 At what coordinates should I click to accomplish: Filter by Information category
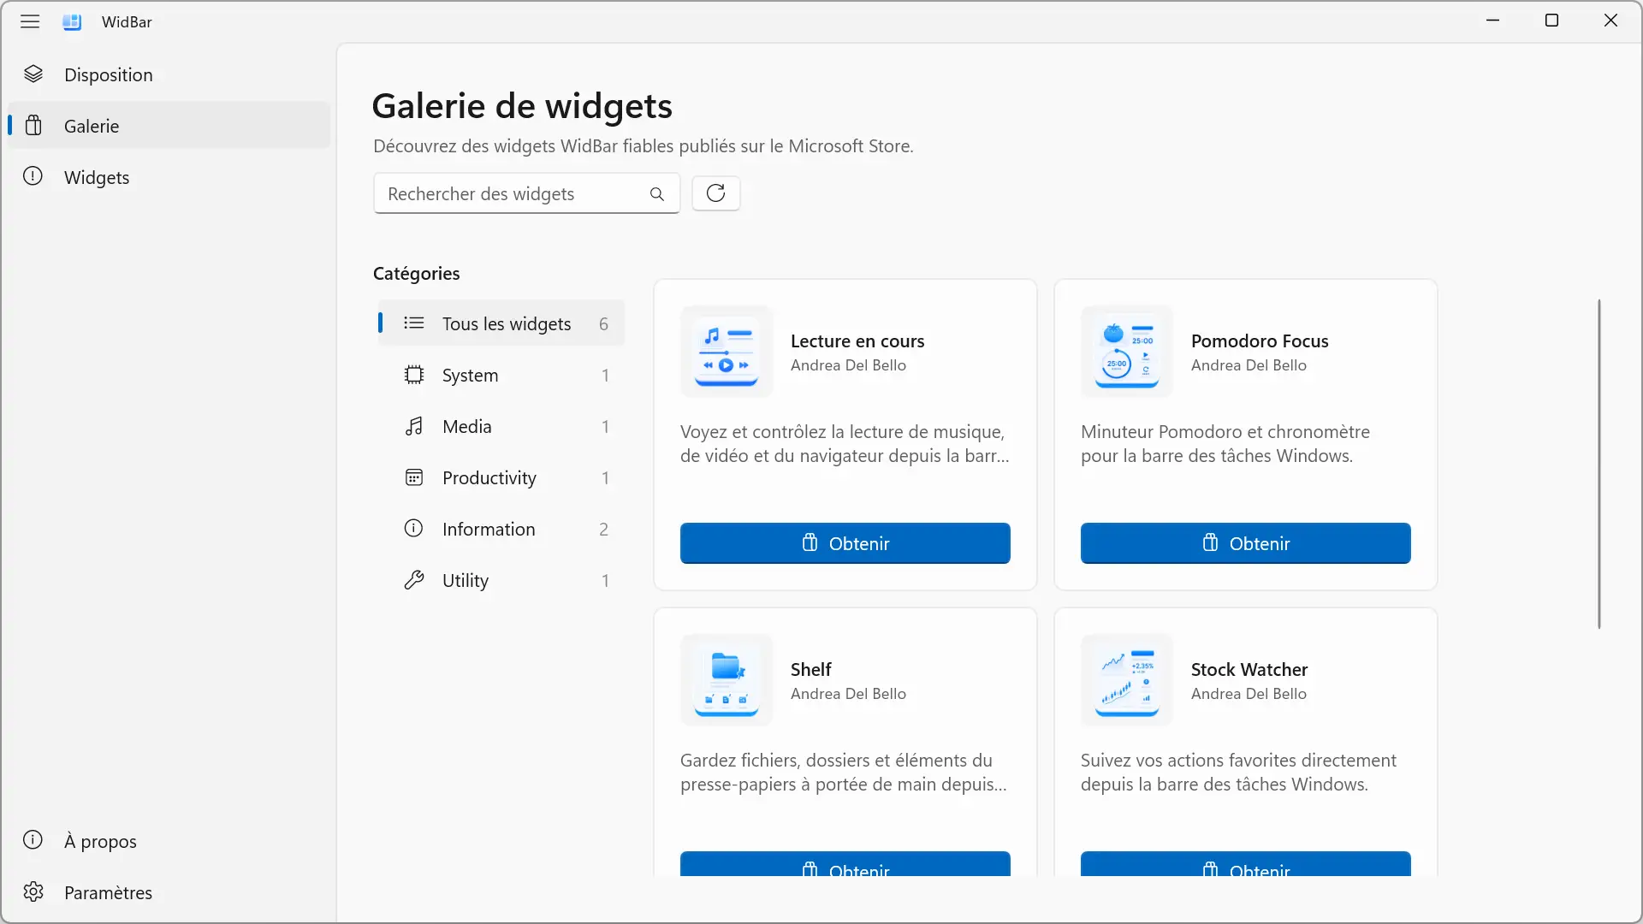click(x=501, y=529)
